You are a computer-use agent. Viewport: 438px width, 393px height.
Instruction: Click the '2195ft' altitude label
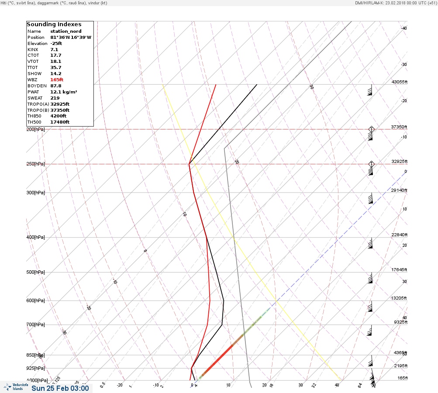pos(401,365)
